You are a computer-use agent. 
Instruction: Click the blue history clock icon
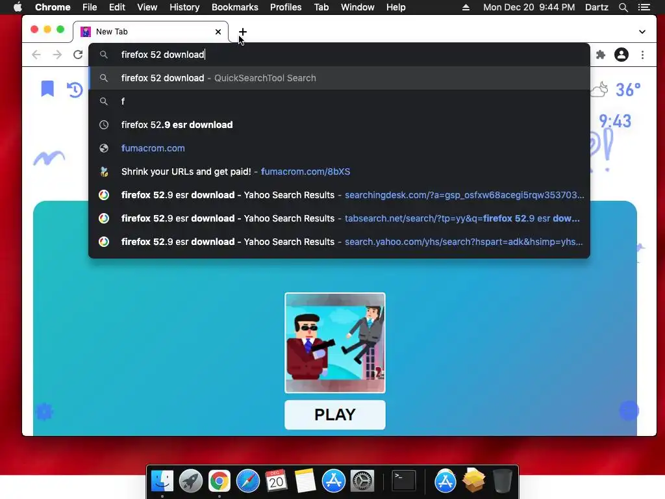click(75, 90)
